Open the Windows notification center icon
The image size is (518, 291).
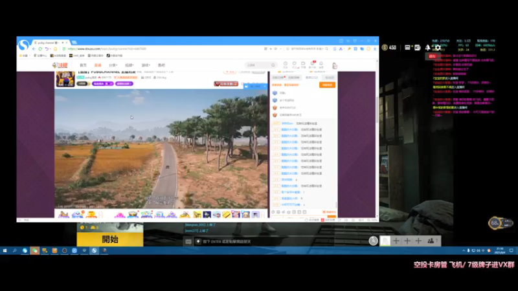tap(512, 251)
